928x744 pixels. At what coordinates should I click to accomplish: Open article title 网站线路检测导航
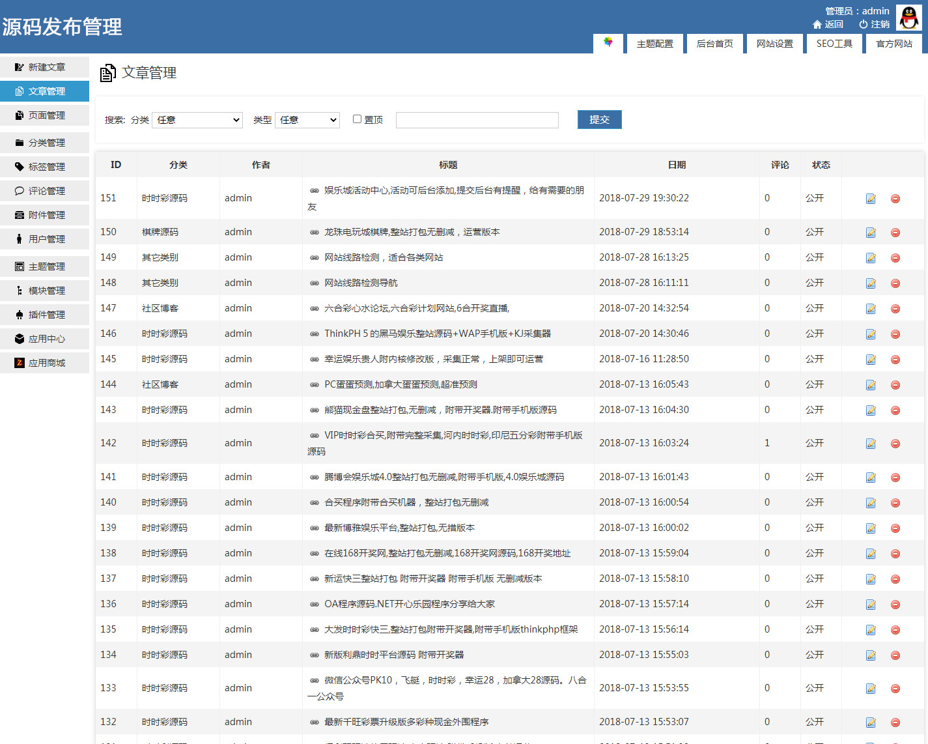tap(361, 283)
